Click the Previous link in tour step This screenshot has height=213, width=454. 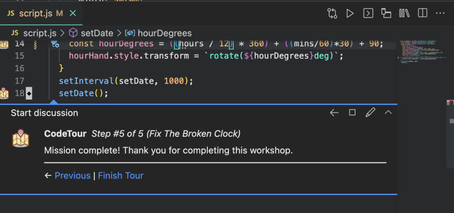[72, 175]
